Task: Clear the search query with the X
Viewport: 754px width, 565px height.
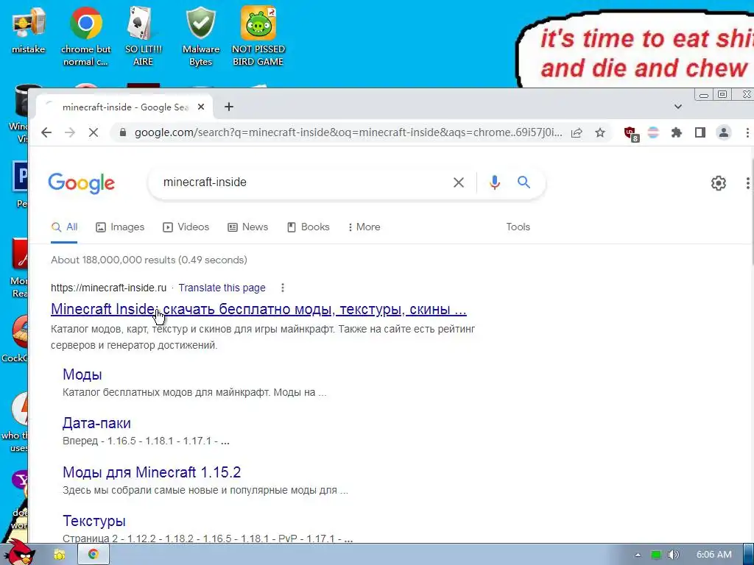Action: pyautogui.click(x=459, y=182)
